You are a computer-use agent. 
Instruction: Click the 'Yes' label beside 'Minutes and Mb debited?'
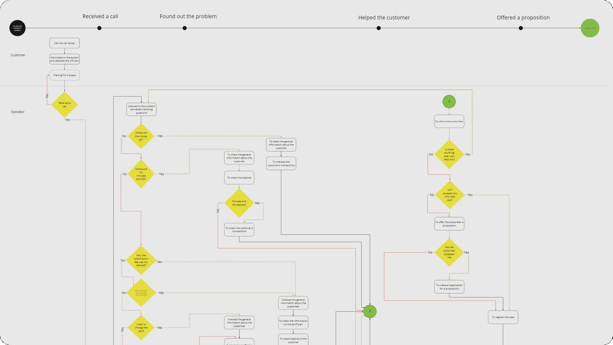pos(257,203)
